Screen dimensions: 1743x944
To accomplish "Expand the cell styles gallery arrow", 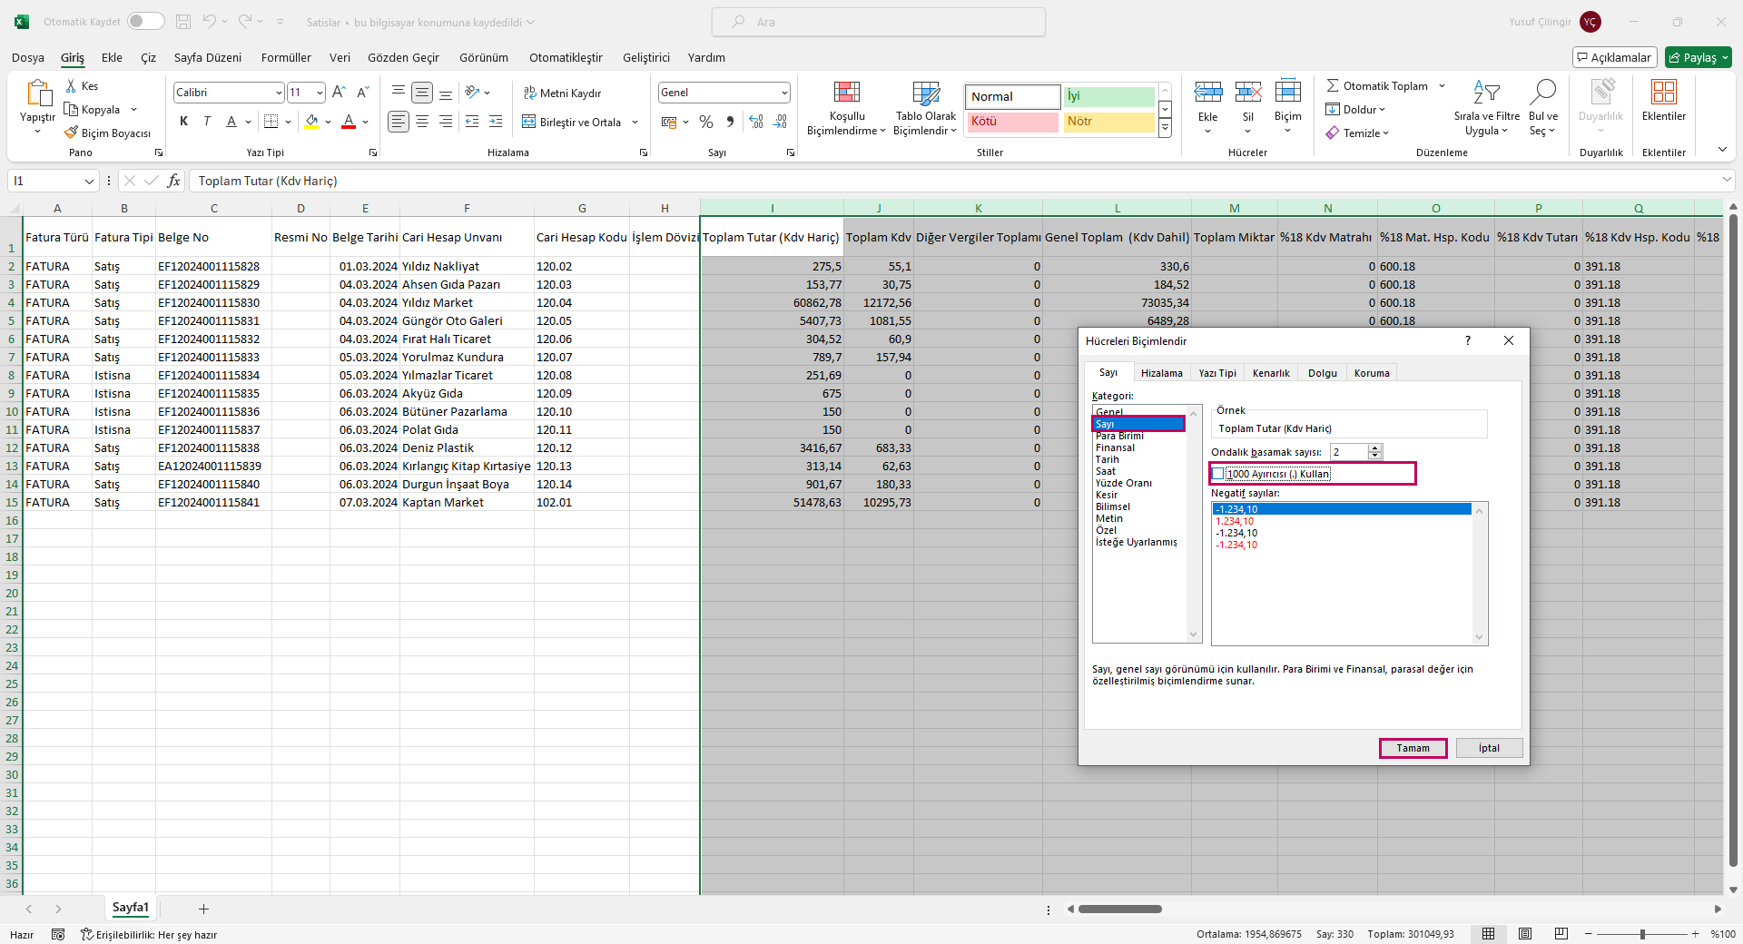I will coord(1166,130).
